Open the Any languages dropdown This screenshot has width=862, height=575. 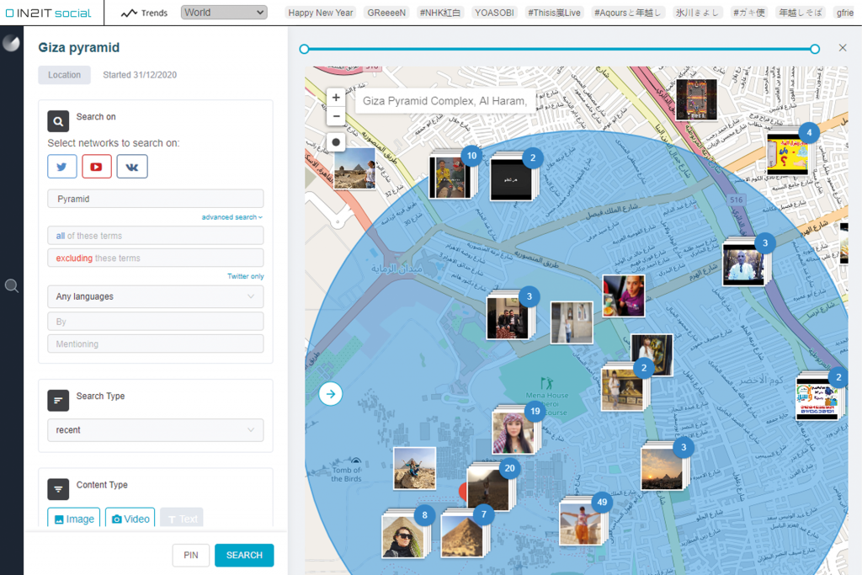pyautogui.click(x=155, y=296)
